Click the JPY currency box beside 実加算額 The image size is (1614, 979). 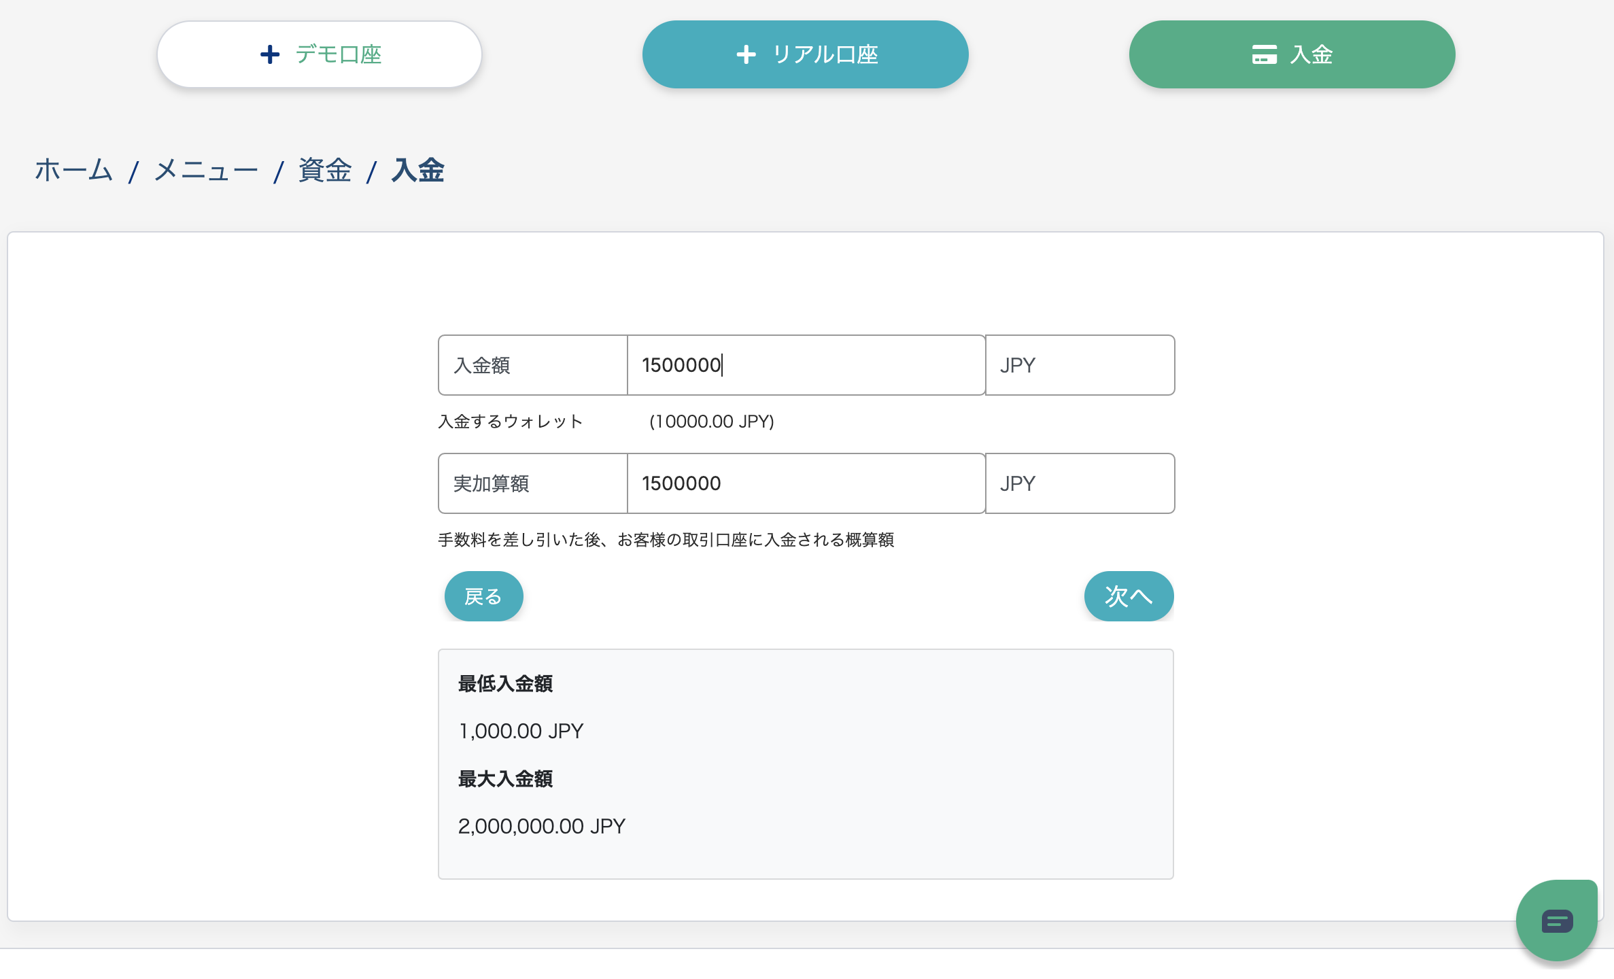tap(1079, 483)
